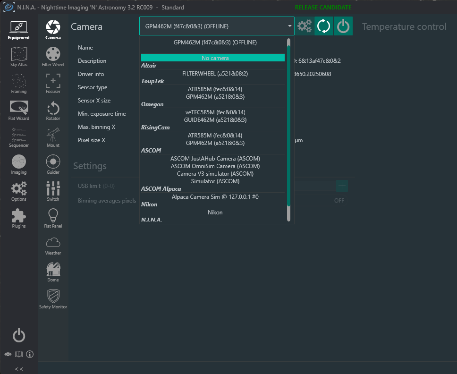
Task: Select Alpaca Camera Sim @ 127.0.0.1 #0
Action: 215,197
